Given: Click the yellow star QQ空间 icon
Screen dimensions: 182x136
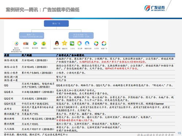Looking at the screenshot, I should click(65, 43).
